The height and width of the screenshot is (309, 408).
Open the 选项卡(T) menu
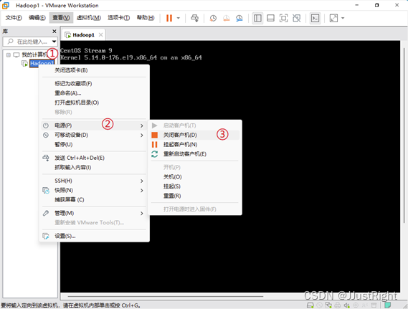pyautogui.click(x=118, y=18)
